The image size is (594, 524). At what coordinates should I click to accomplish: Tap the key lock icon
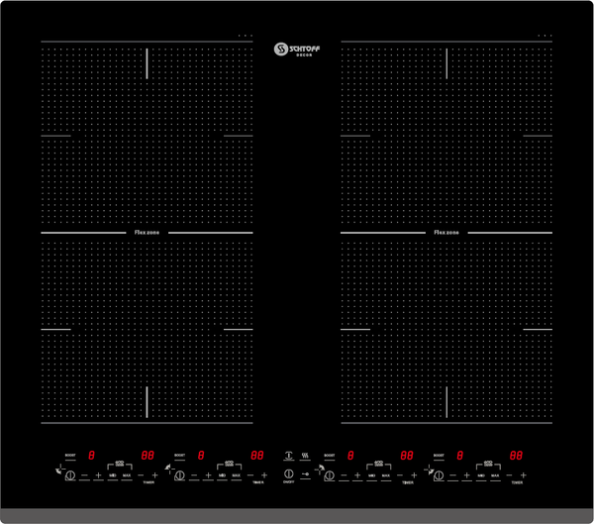click(306, 474)
